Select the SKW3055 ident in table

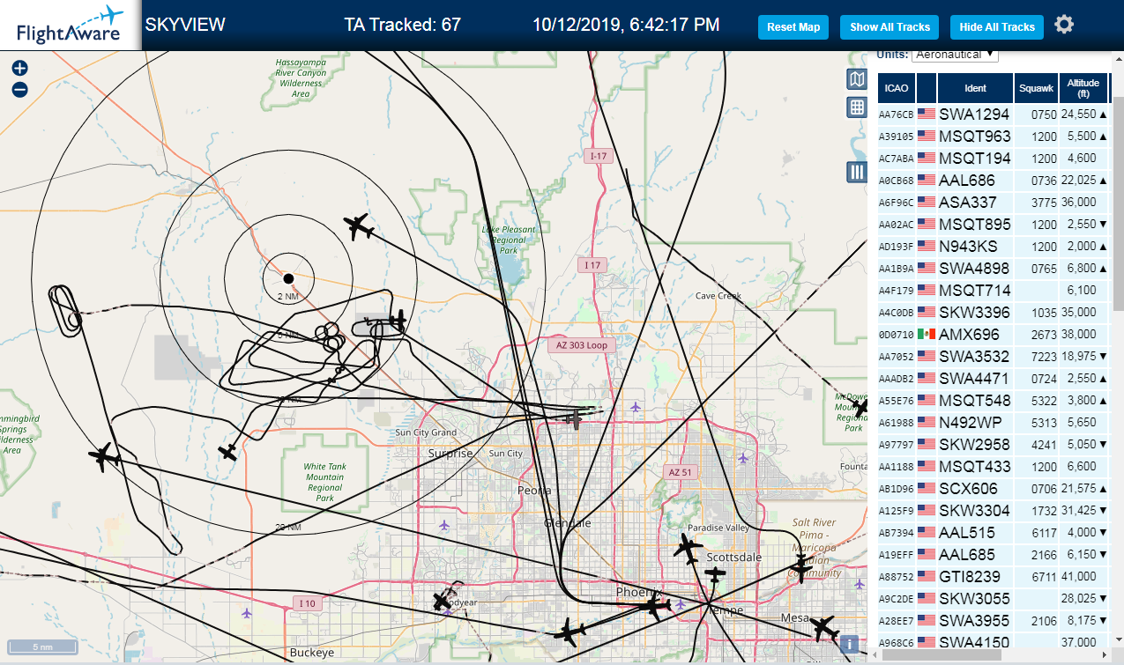pyautogui.click(x=974, y=599)
